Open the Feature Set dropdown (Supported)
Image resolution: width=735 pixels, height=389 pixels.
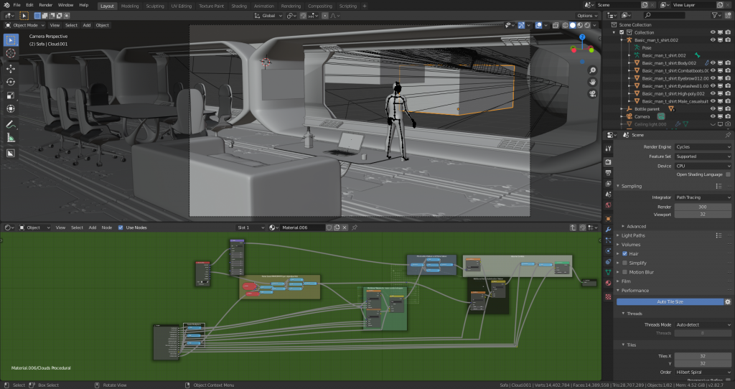(x=703, y=156)
